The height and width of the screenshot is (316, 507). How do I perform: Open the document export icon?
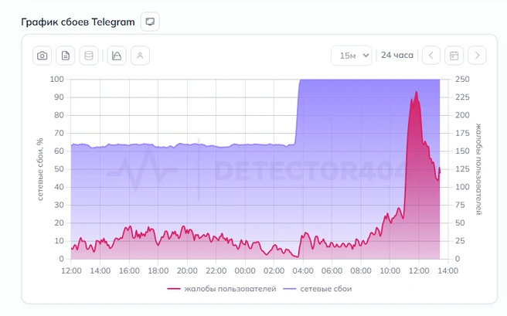click(66, 56)
